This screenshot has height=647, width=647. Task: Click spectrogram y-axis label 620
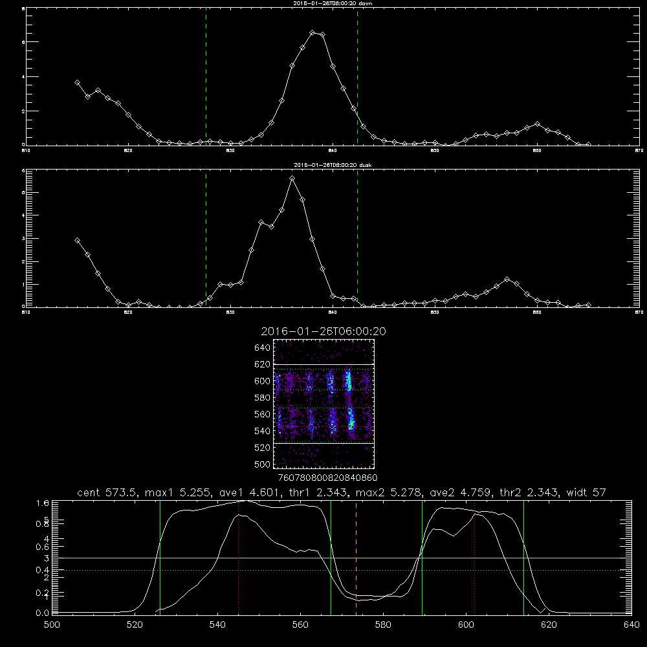[262, 364]
